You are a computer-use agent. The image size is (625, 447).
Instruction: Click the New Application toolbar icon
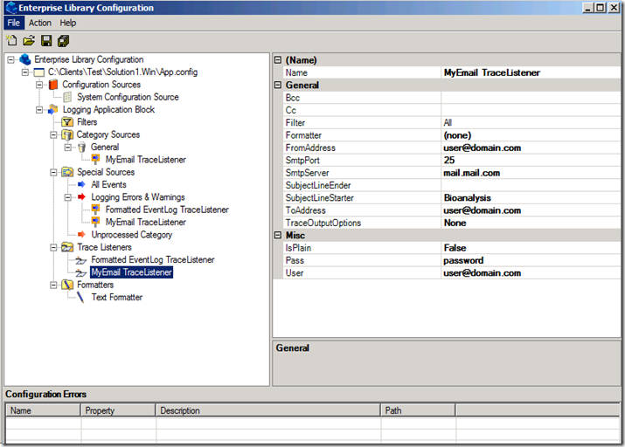(x=11, y=41)
